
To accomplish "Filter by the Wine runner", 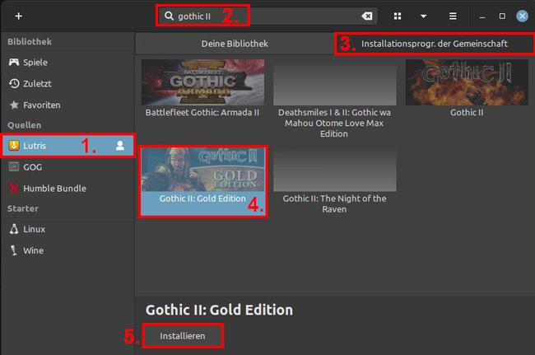I will click(x=67, y=250).
